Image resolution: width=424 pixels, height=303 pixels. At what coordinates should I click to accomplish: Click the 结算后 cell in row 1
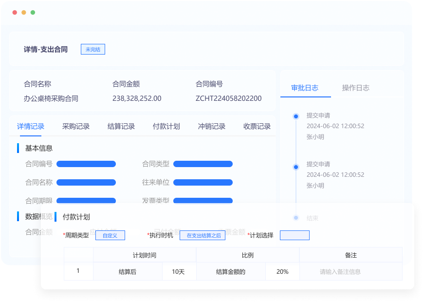[x=128, y=272]
